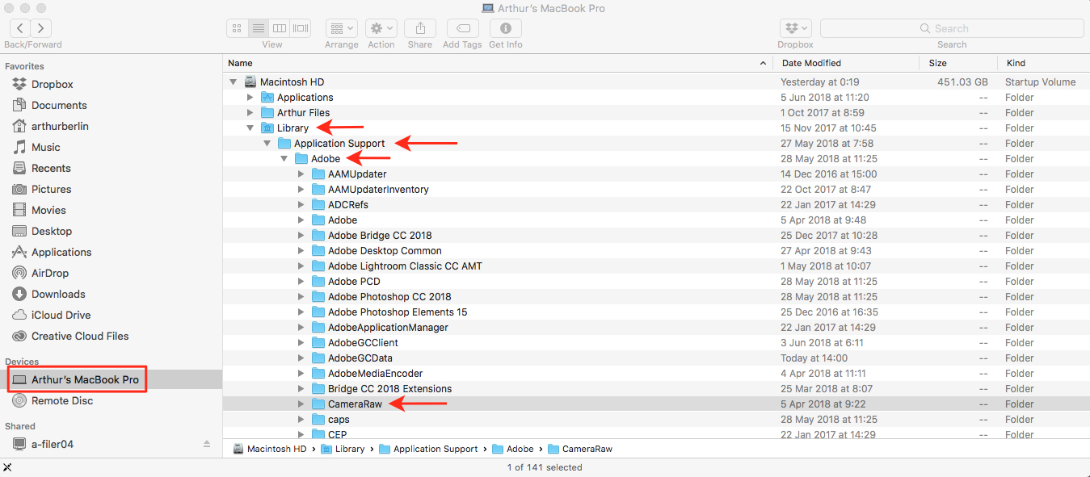This screenshot has height=477, width=1090.
Task: Click the Add Tags toolbar button
Action: point(463,28)
